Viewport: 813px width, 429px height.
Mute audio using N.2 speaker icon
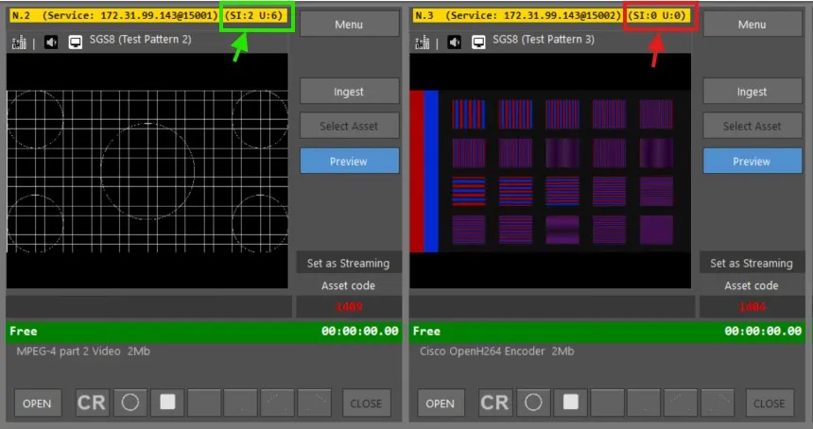tap(51, 43)
